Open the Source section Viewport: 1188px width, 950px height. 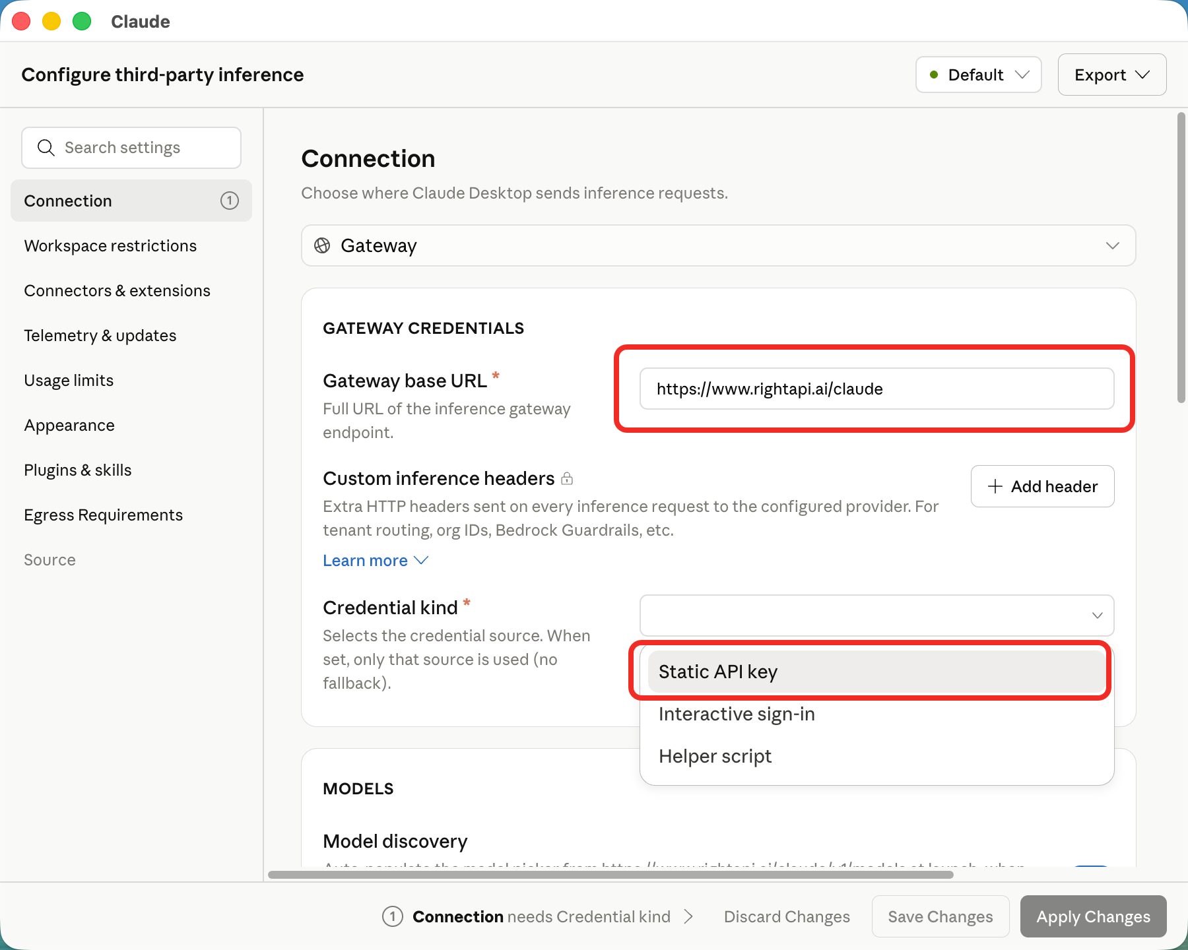[x=131, y=559]
